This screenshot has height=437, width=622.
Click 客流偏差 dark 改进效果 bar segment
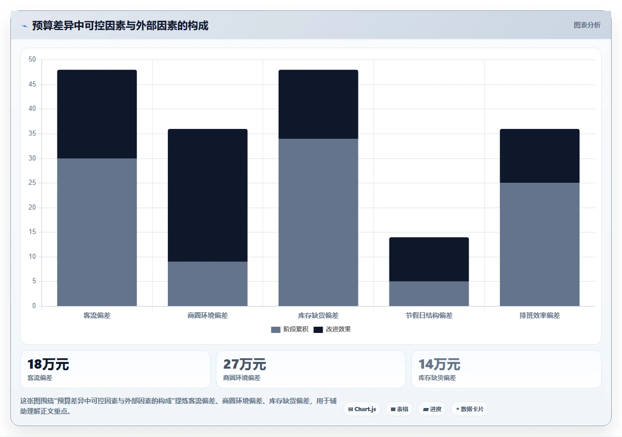click(97, 114)
